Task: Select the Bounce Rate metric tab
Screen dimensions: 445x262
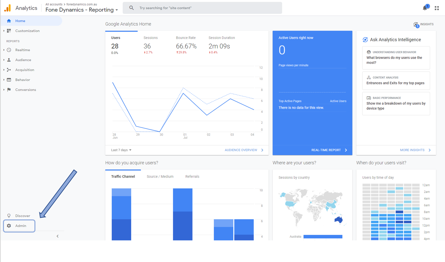Action: tap(186, 45)
